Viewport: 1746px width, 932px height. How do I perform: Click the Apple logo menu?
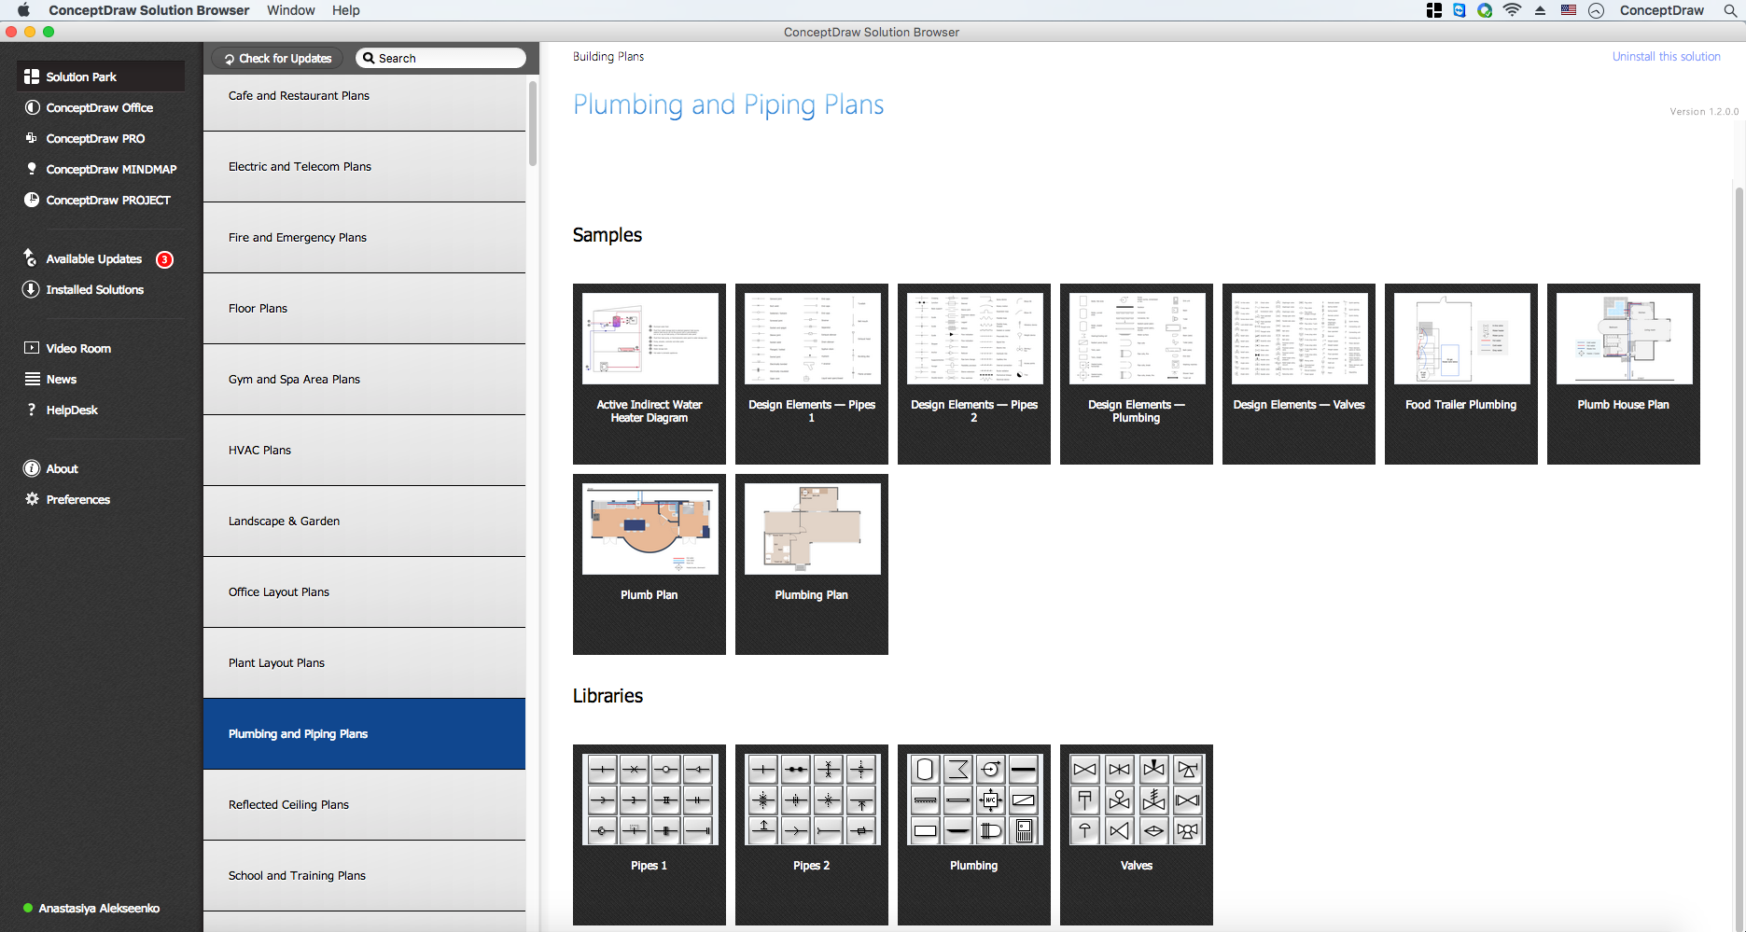point(23,10)
